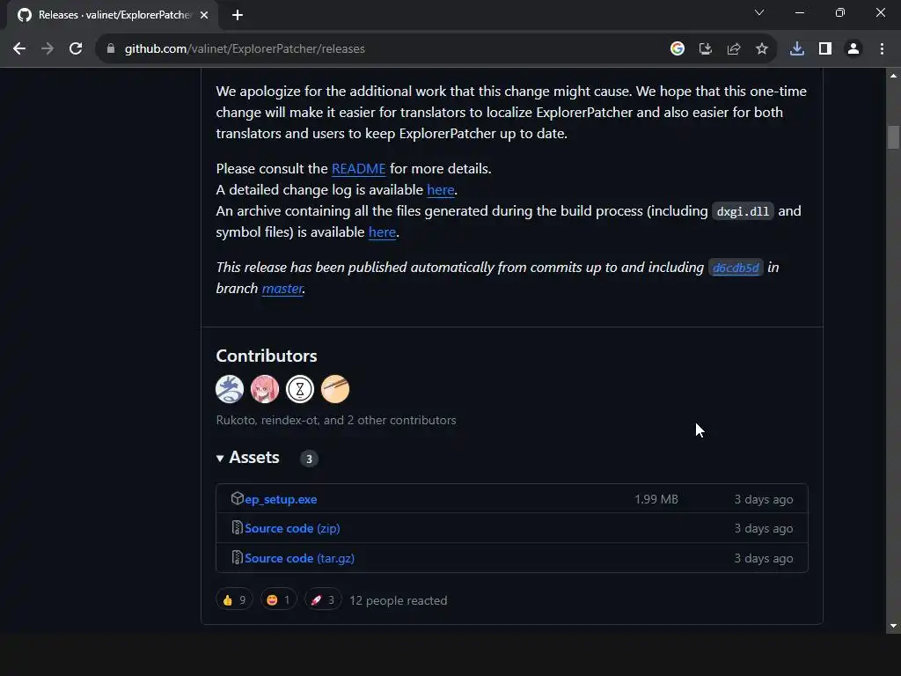This screenshot has height=676, width=901.
Task: Collapse the Assets section triangle
Action: [220, 458]
